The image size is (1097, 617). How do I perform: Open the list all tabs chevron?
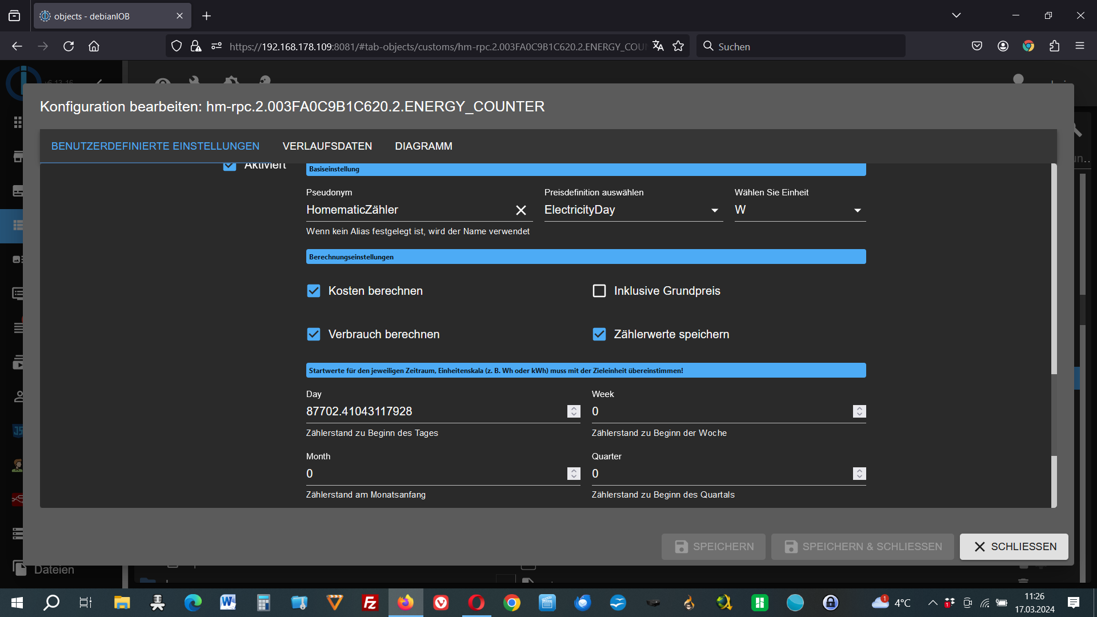(956, 15)
